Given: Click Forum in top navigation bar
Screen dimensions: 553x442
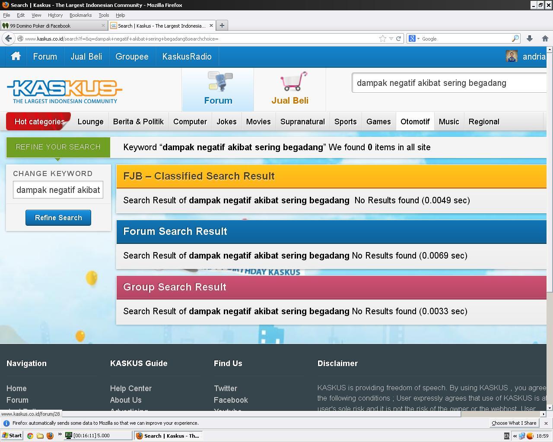Looking at the screenshot, I should [45, 57].
